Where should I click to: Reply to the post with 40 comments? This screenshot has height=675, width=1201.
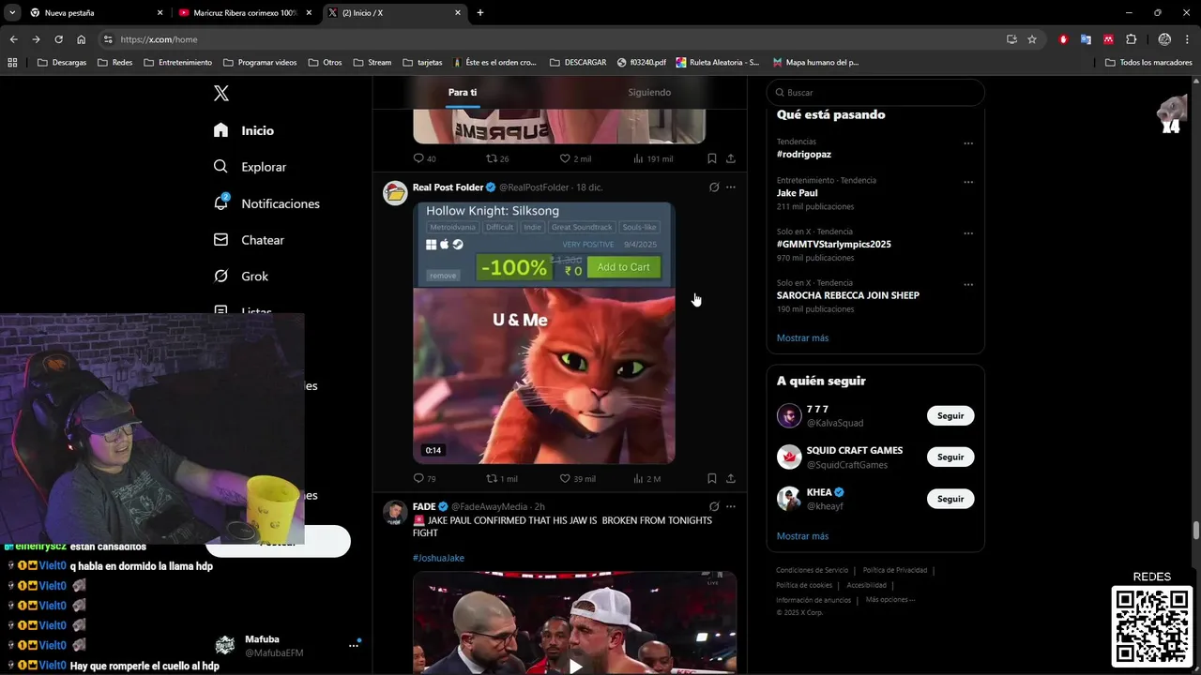pos(425,158)
